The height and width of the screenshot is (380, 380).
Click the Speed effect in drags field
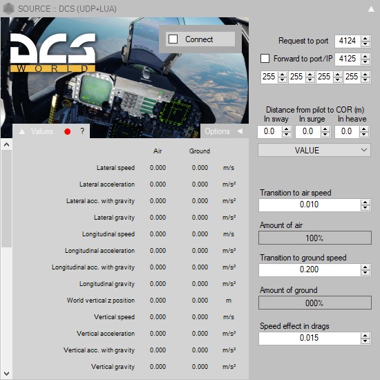(x=310, y=339)
